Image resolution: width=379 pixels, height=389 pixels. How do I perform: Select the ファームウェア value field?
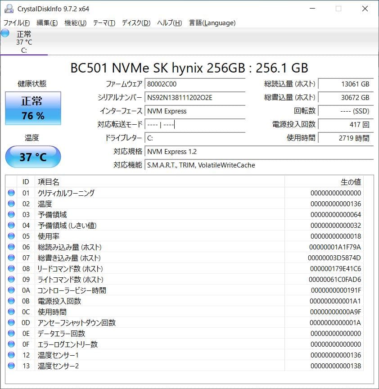[x=195, y=84]
